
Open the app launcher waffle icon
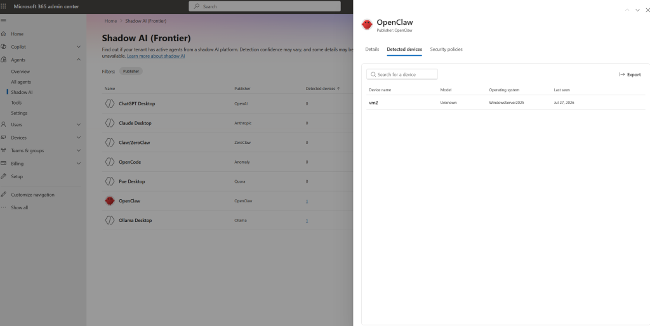click(3, 6)
